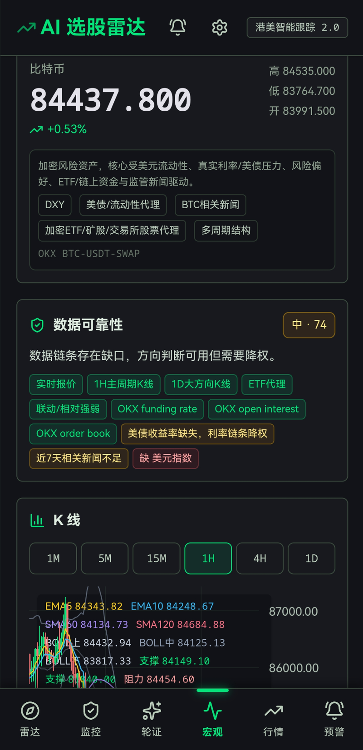The height and width of the screenshot is (750, 363).
Task: Click the OKX funding rate tag
Action: pyautogui.click(x=157, y=409)
